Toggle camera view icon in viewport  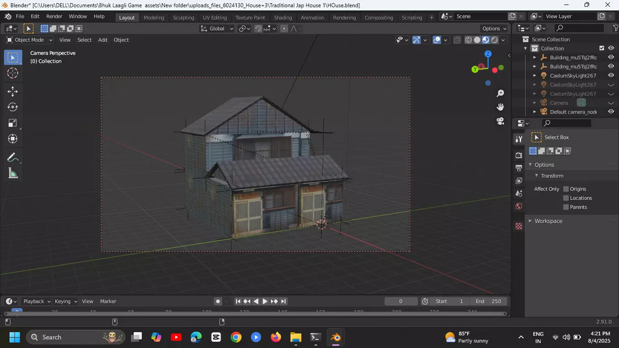(500, 121)
